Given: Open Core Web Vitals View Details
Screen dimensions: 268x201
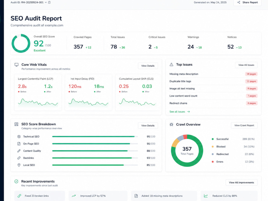Looking at the screenshot, I should click(x=148, y=66).
